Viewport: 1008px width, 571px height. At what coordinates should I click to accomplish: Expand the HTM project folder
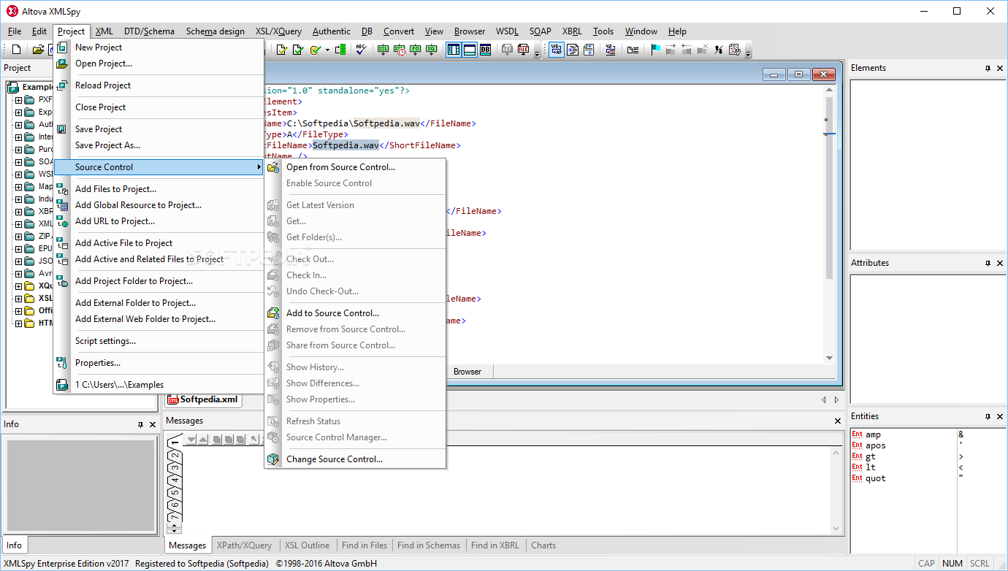tap(19, 323)
